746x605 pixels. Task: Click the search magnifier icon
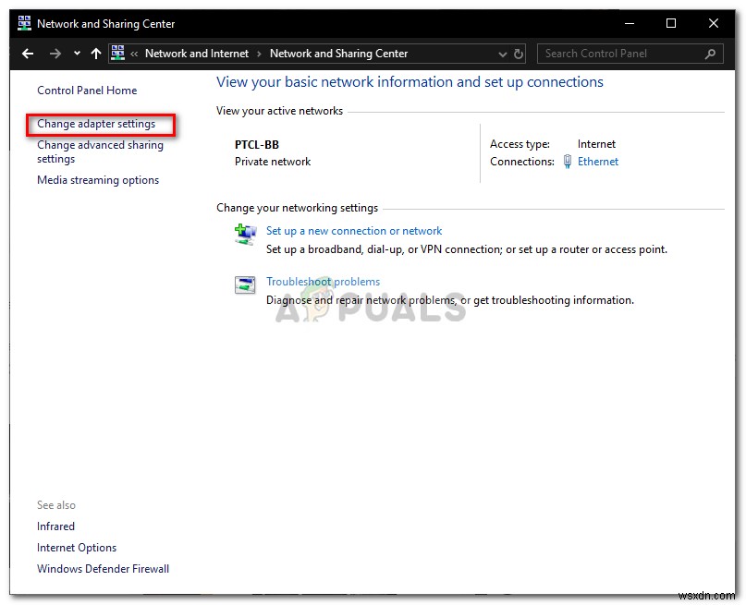[x=710, y=54]
